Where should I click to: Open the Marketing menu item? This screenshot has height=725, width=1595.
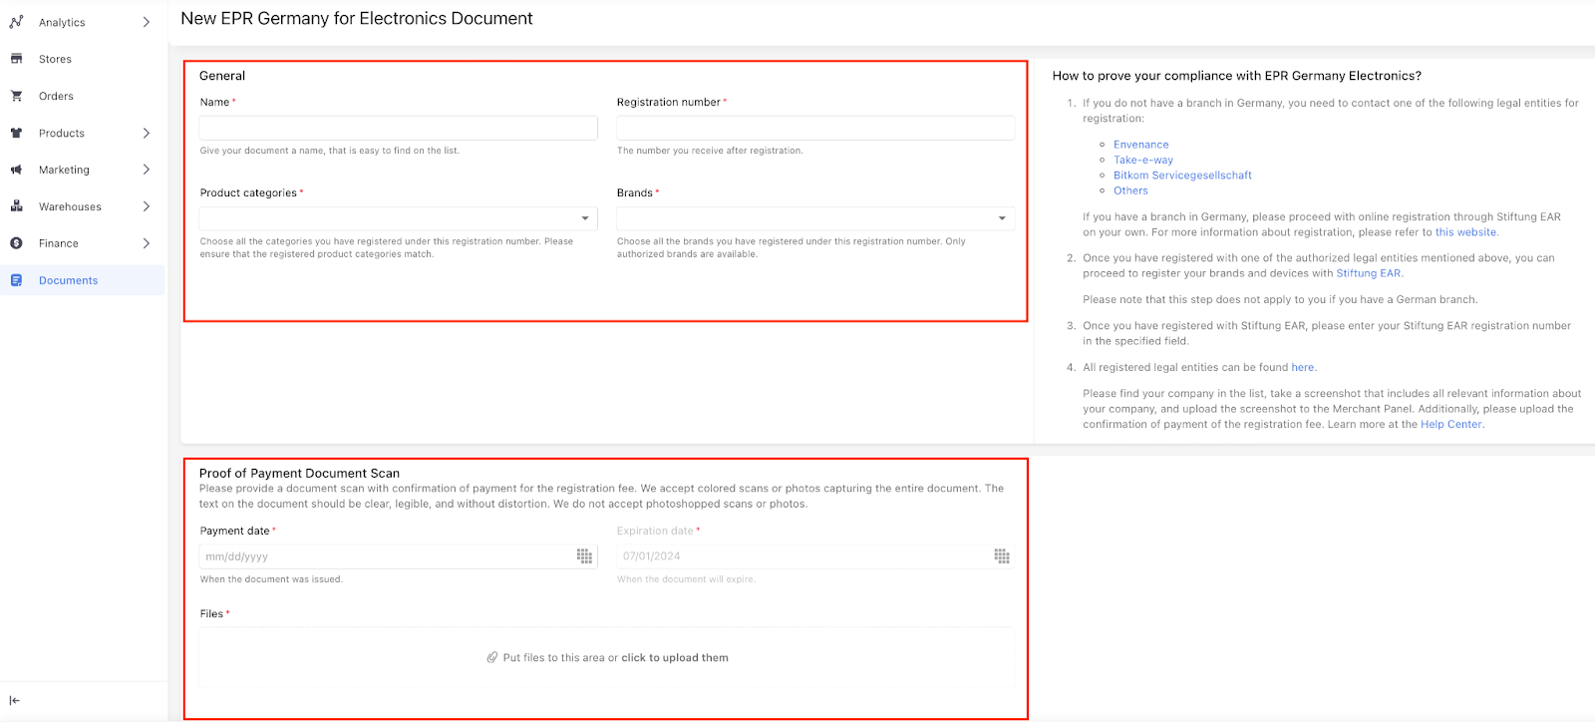point(64,170)
